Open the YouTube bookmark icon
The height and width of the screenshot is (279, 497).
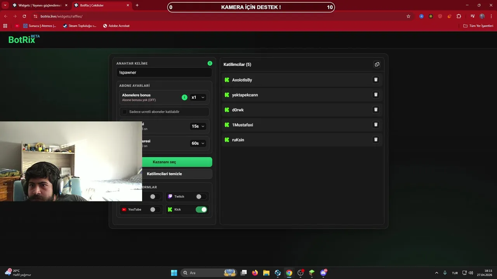coord(17,26)
